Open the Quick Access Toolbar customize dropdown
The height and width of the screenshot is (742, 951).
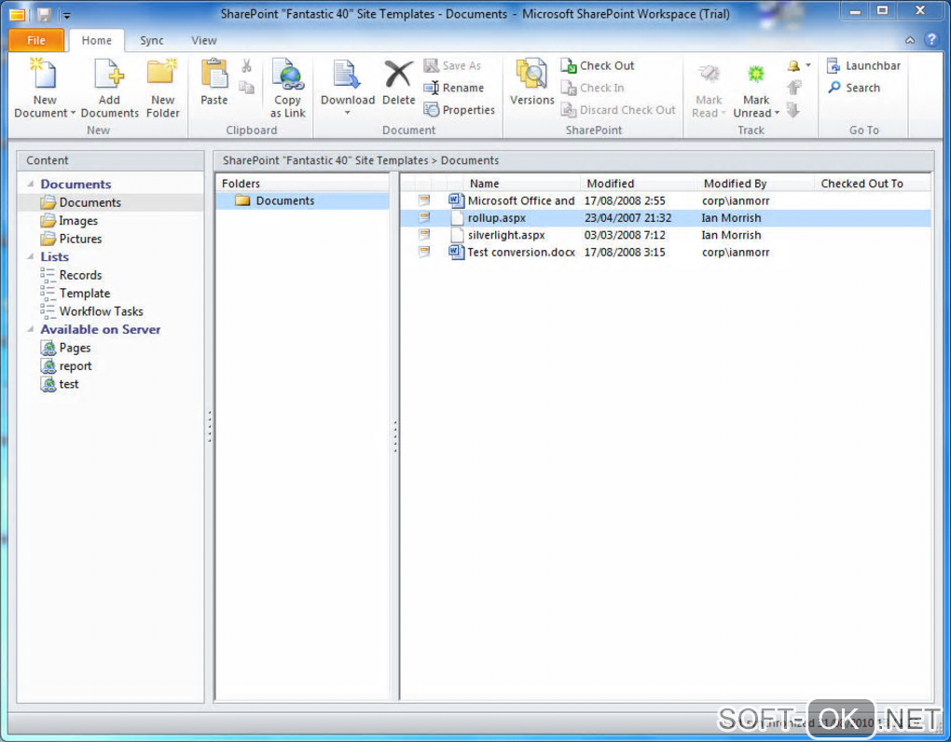[x=67, y=16]
